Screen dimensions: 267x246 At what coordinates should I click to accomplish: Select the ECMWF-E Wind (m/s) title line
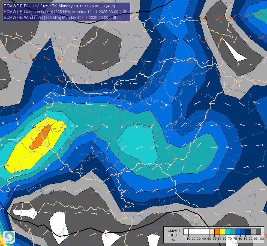click(61, 17)
